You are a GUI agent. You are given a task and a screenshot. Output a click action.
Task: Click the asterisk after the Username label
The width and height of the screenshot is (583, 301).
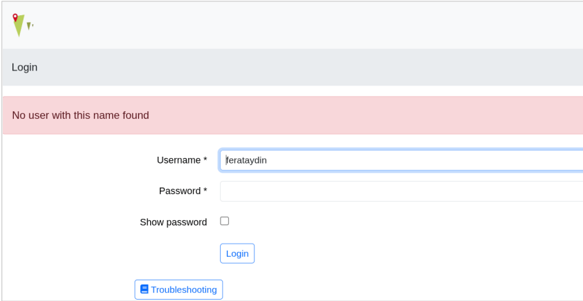[x=205, y=160]
